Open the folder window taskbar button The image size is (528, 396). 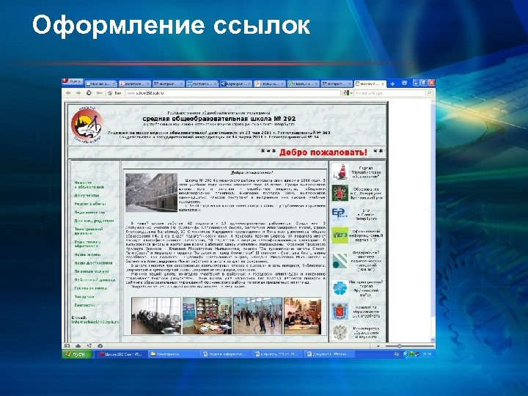[173, 354]
